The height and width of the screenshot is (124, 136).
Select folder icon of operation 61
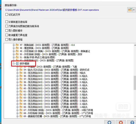21,91
